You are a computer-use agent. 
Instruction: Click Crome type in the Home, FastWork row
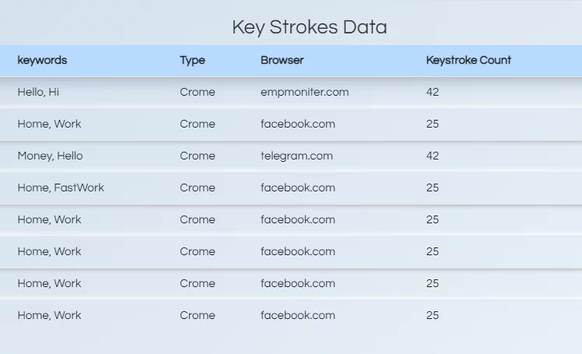pos(198,188)
